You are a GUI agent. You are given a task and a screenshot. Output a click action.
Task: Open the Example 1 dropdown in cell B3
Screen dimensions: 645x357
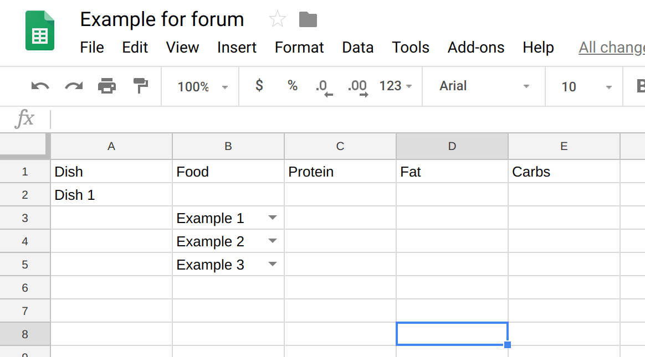point(272,218)
